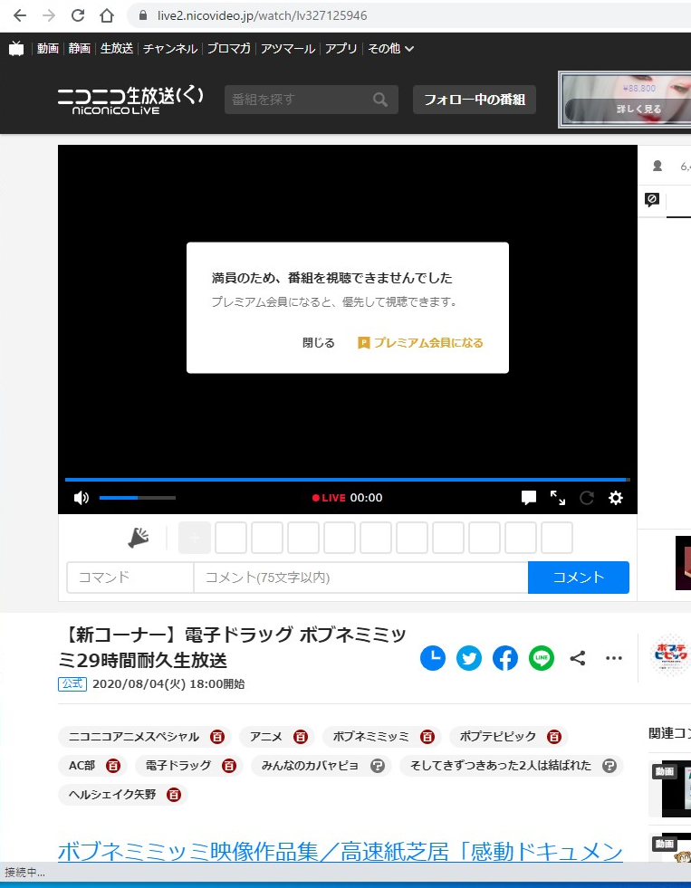
Task: Click the AC部 tag
Action: click(x=82, y=766)
